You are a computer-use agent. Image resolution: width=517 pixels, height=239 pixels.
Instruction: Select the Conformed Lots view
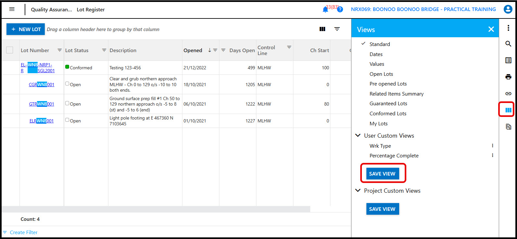(388, 114)
